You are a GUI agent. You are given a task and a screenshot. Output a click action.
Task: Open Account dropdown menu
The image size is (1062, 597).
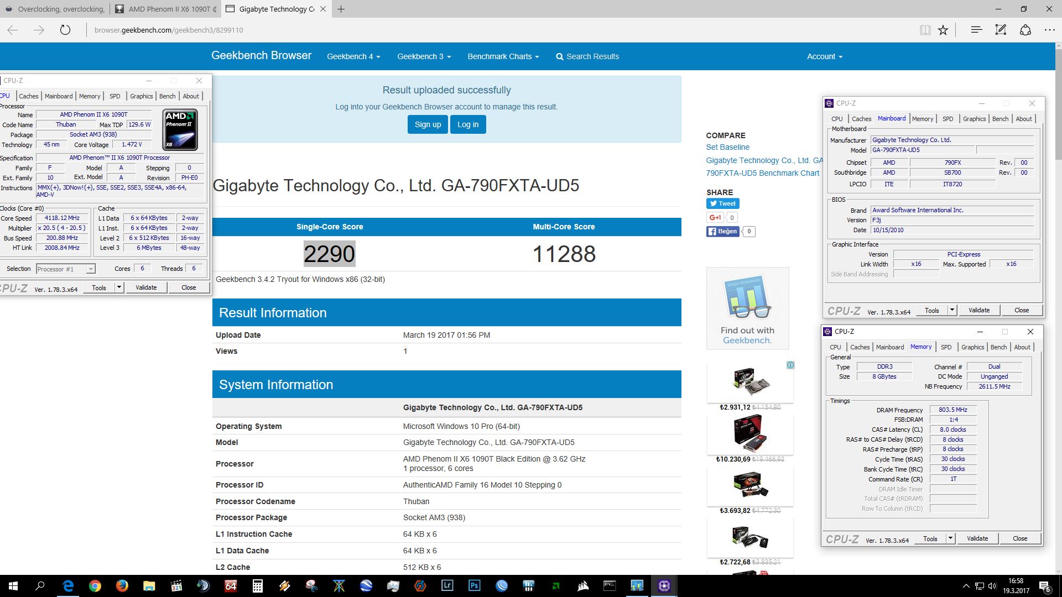824,56
